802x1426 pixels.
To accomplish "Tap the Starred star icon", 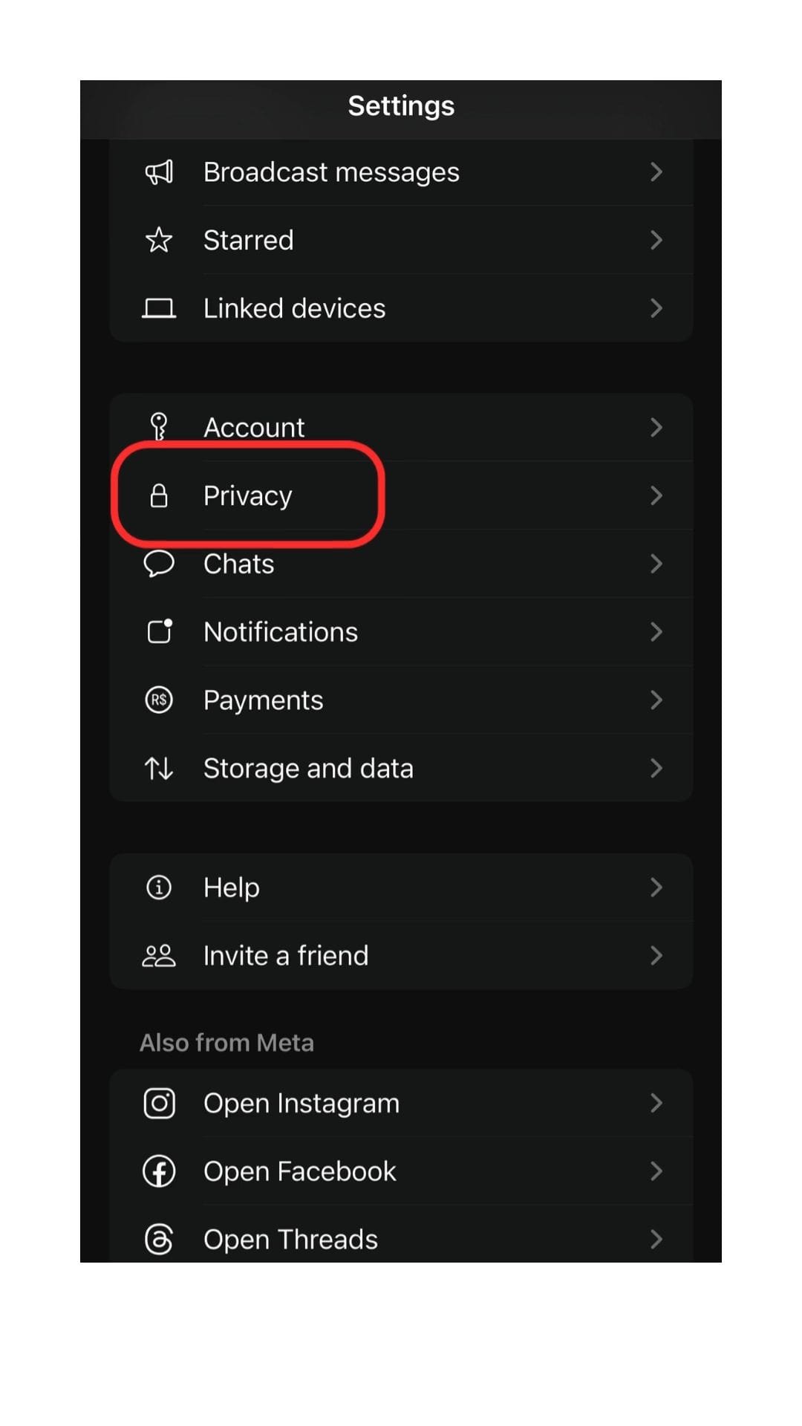I will 159,240.
